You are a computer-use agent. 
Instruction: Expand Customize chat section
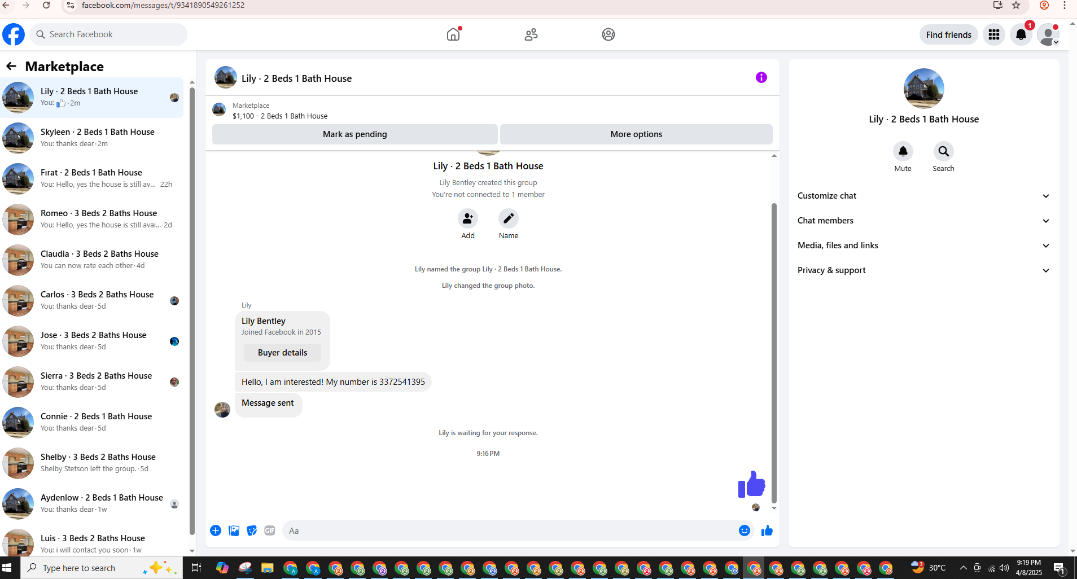[x=923, y=196]
